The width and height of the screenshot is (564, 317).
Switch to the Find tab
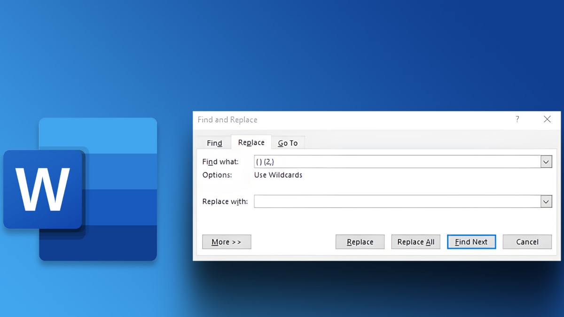click(x=214, y=143)
